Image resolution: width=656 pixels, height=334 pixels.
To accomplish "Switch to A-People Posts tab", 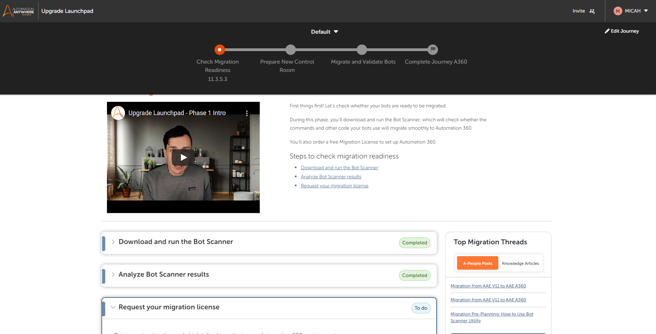I will (478, 263).
